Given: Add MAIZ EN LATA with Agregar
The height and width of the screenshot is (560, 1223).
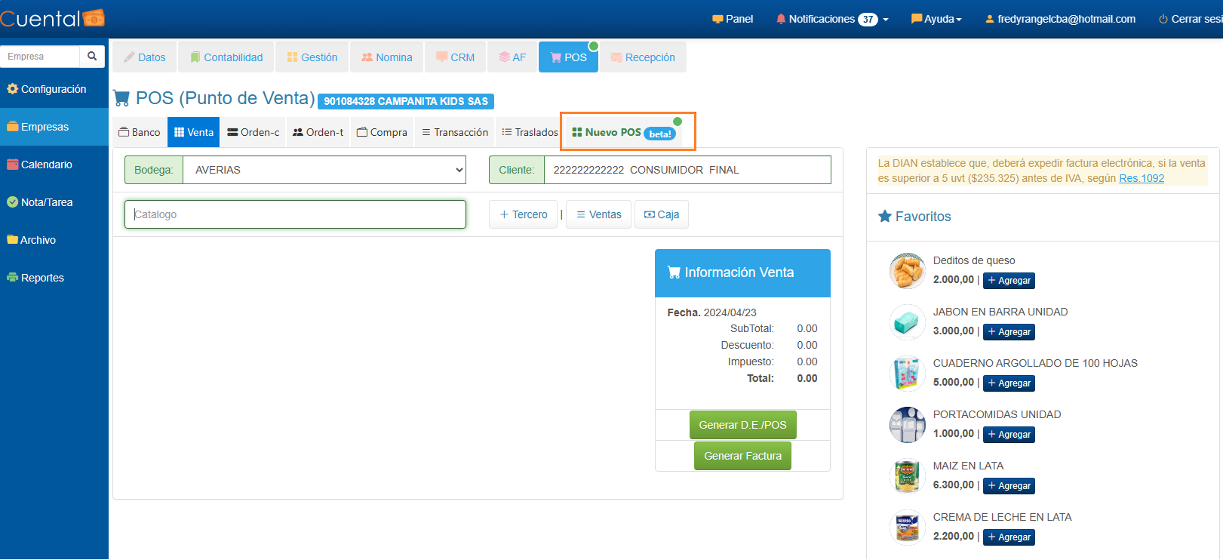Looking at the screenshot, I should click(x=1009, y=486).
